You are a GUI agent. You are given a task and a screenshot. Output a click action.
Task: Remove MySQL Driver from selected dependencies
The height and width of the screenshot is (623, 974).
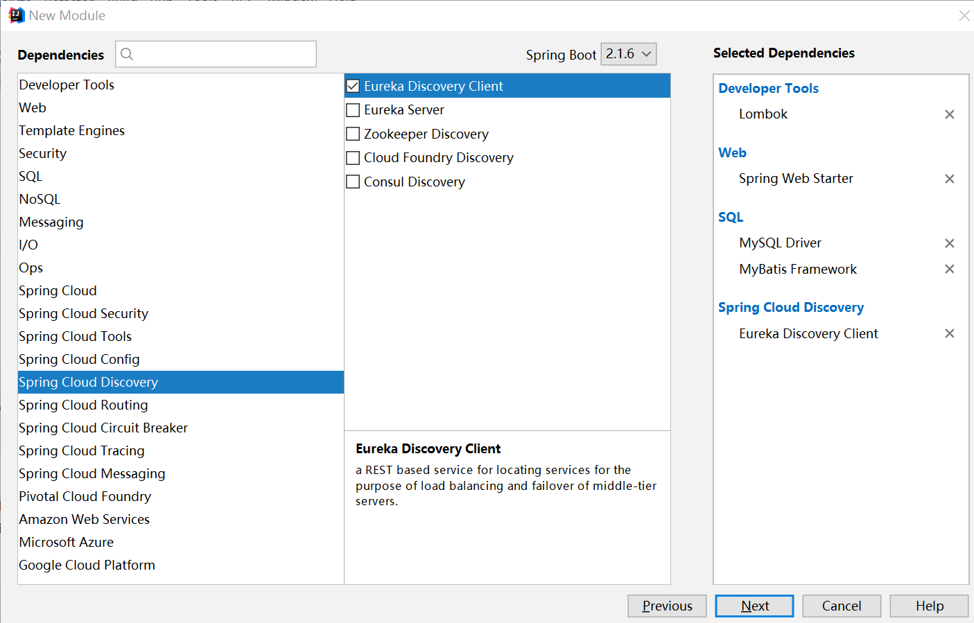click(950, 243)
